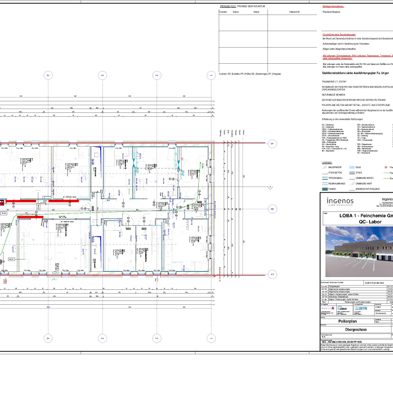Click the MAUERWERK legend hatch swatch

[325, 167]
